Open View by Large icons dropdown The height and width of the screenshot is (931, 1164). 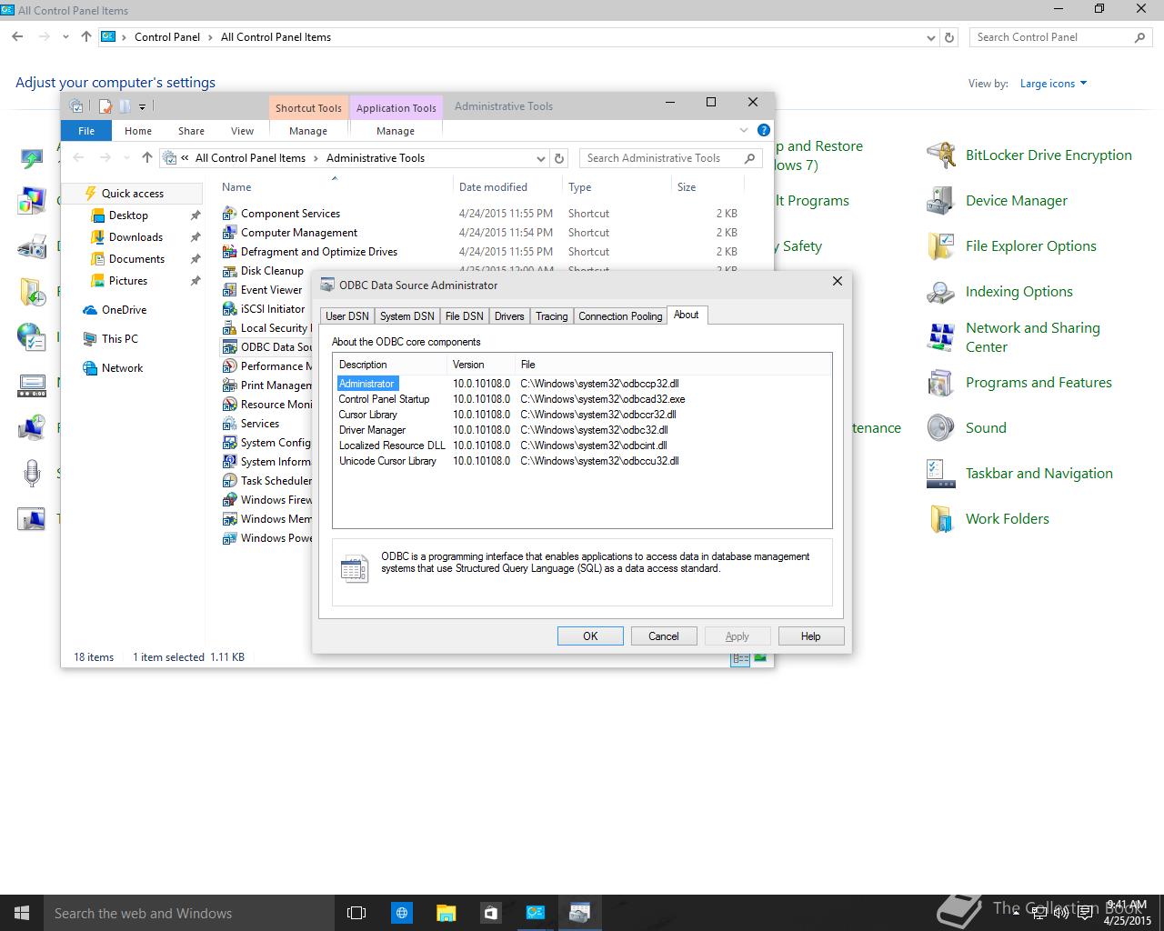click(1053, 84)
